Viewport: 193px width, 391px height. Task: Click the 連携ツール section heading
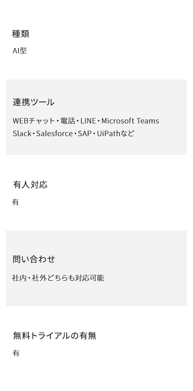point(33,102)
